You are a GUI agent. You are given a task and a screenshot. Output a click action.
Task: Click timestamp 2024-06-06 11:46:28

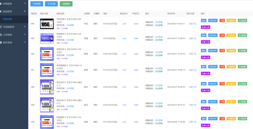click(176, 122)
